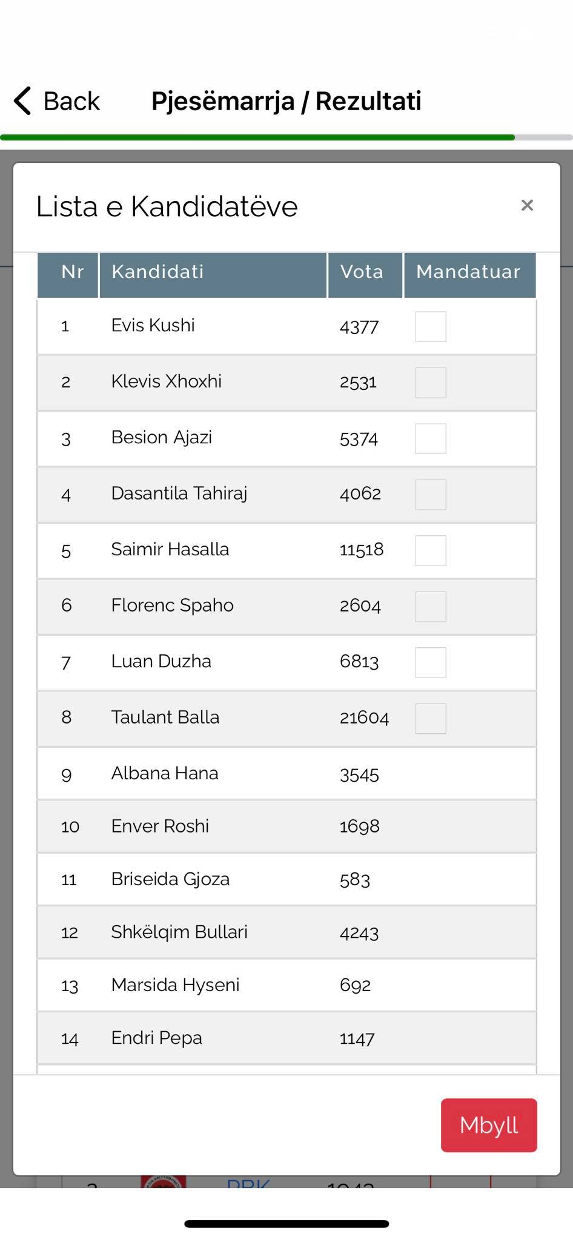This screenshot has width=573, height=1240.
Task: Select the Shkëlqim Bullari row
Action: [286, 932]
